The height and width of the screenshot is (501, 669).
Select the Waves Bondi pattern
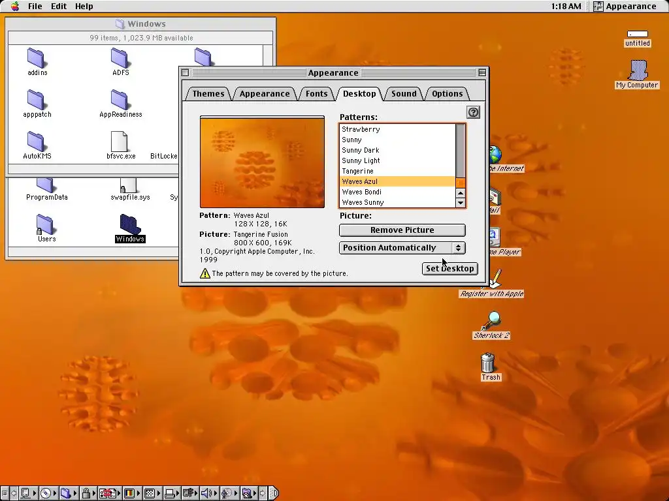tap(398, 192)
